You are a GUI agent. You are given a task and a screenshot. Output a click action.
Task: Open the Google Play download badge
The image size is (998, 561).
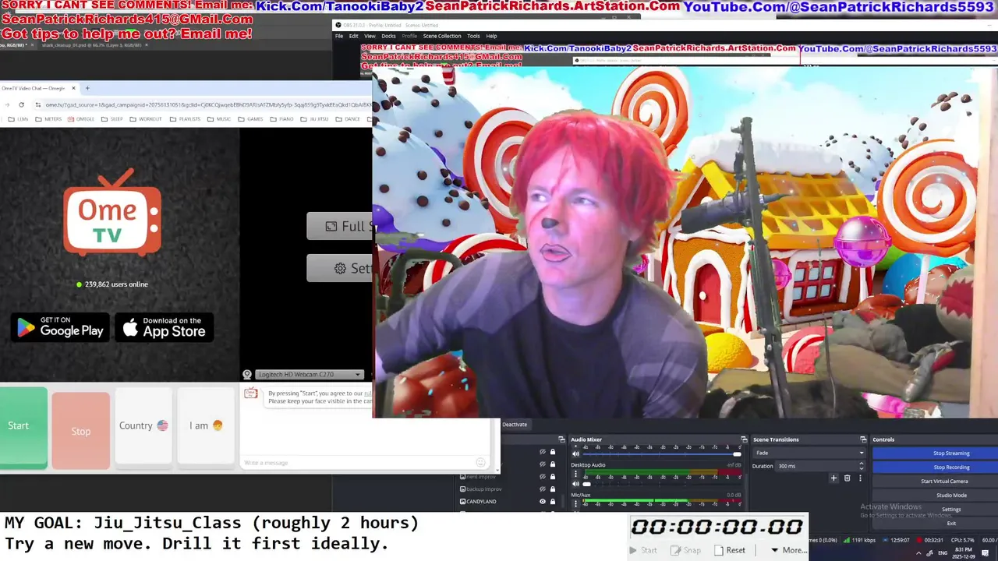pos(60,327)
